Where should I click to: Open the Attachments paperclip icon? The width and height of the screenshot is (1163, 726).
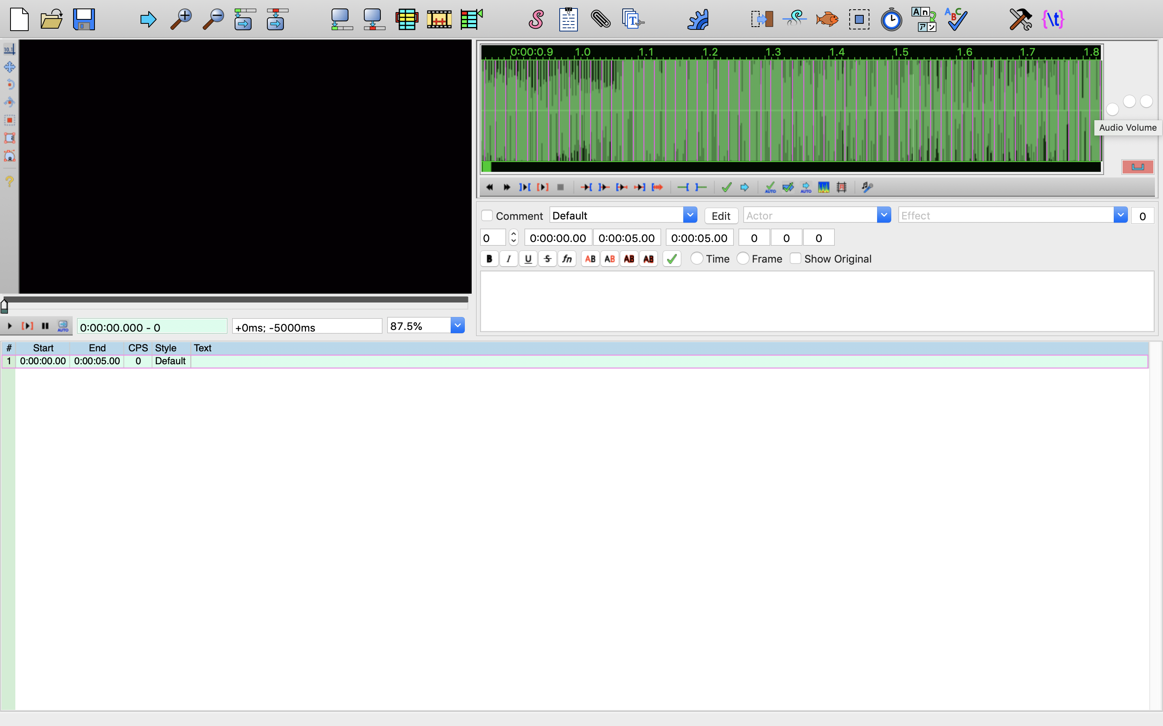600,20
